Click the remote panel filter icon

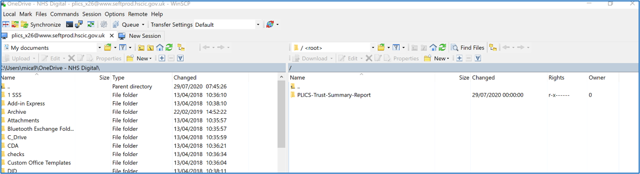tap(396, 47)
